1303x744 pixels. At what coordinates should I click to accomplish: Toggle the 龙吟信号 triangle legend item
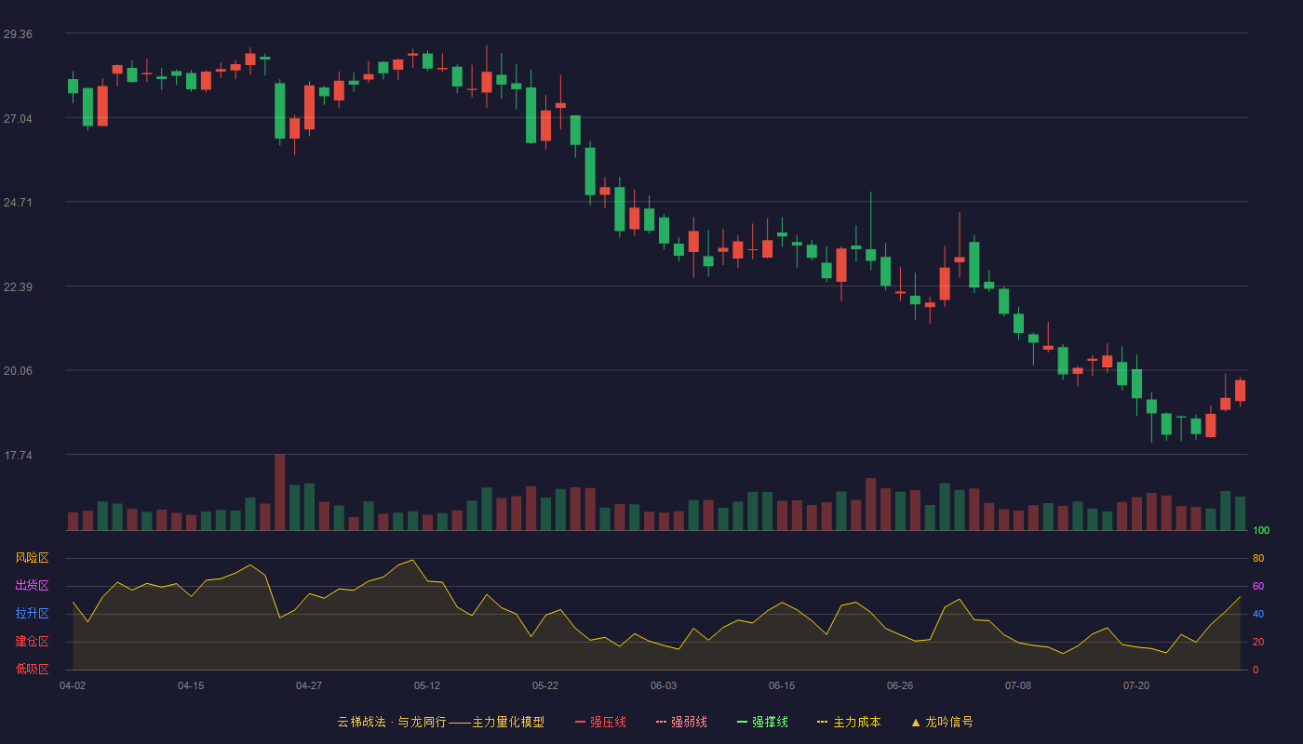[x=941, y=722]
